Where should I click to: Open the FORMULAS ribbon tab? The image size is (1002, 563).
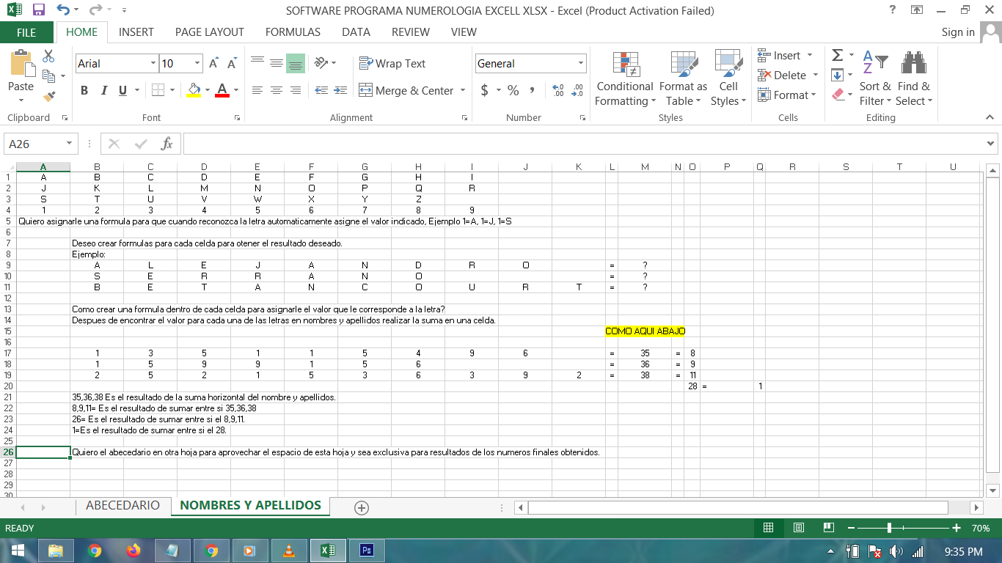(293, 32)
